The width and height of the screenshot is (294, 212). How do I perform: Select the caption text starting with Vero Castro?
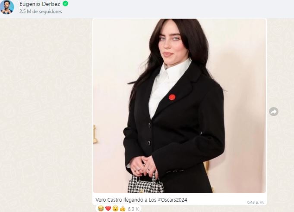pyautogui.click(x=141, y=200)
